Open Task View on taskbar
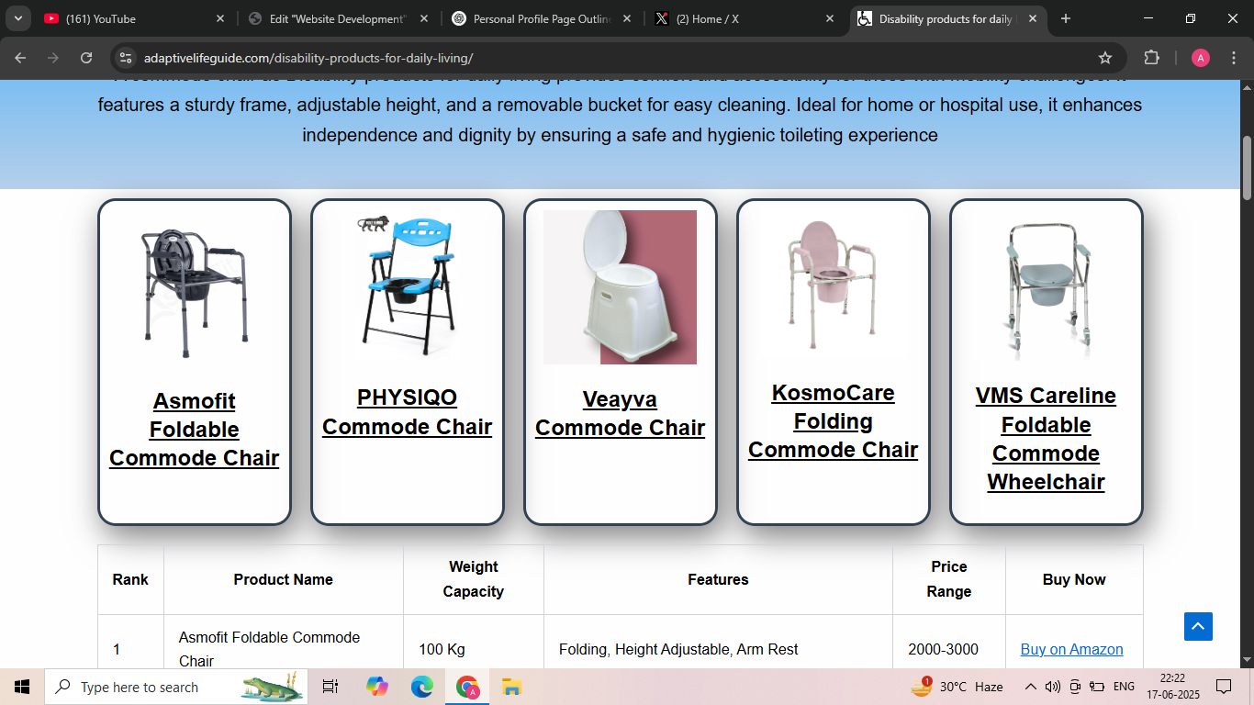Viewport: 1254px width, 705px height. [330, 687]
